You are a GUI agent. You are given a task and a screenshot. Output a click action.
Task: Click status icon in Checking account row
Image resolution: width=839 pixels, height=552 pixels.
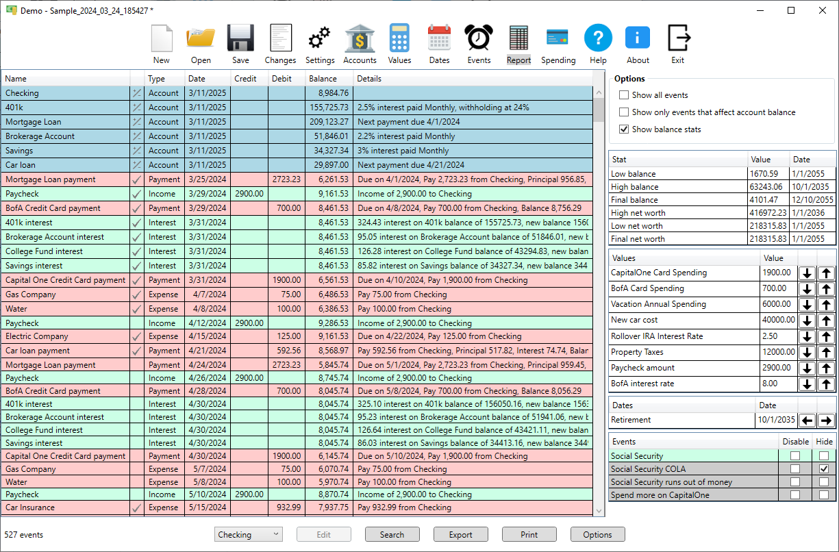(137, 93)
